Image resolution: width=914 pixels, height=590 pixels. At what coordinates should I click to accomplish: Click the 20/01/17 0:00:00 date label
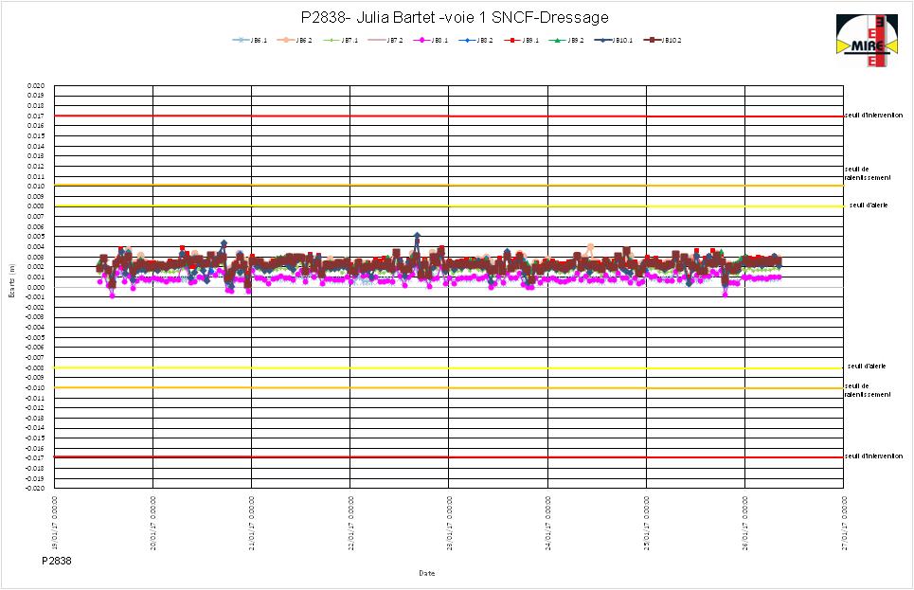point(153,523)
